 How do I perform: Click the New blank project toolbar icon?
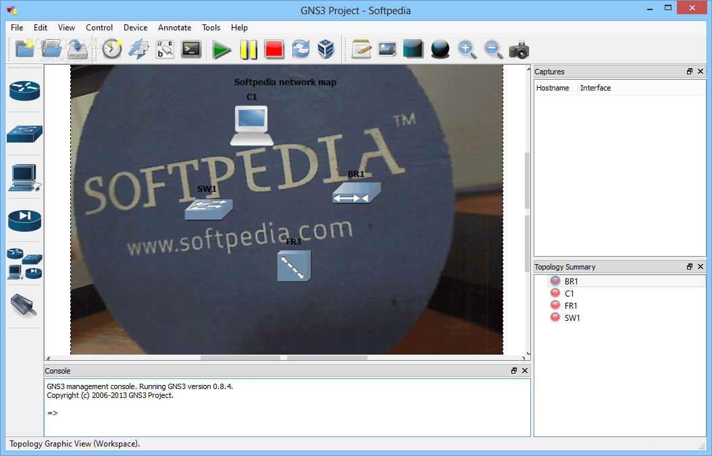point(24,49)
